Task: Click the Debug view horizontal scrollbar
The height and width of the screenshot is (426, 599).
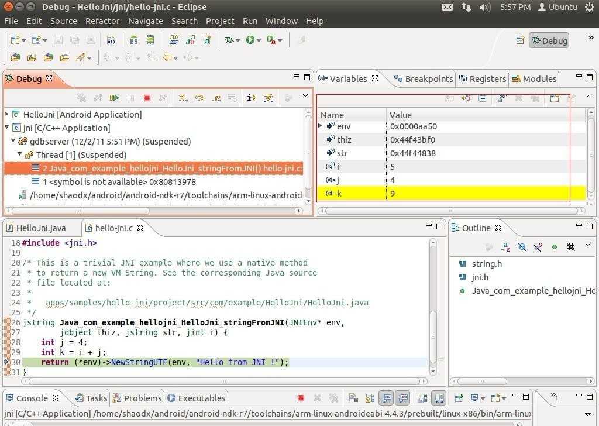Action: pyautogui.click(x=80, y=211)
